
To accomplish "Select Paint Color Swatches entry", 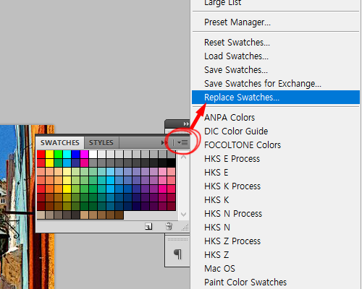I will (x=245, y=282).
